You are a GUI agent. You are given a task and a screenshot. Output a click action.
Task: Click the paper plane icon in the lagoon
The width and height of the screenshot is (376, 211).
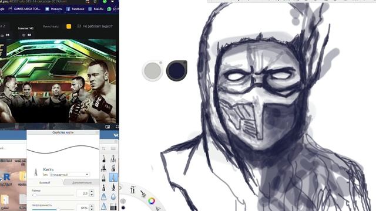coord(158,209)
